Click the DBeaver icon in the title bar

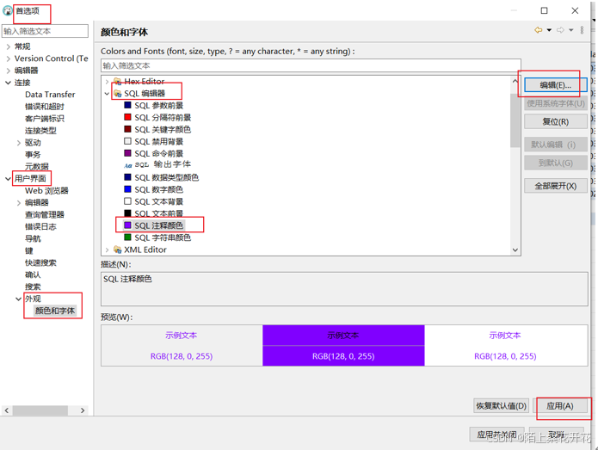click(7, 10)
